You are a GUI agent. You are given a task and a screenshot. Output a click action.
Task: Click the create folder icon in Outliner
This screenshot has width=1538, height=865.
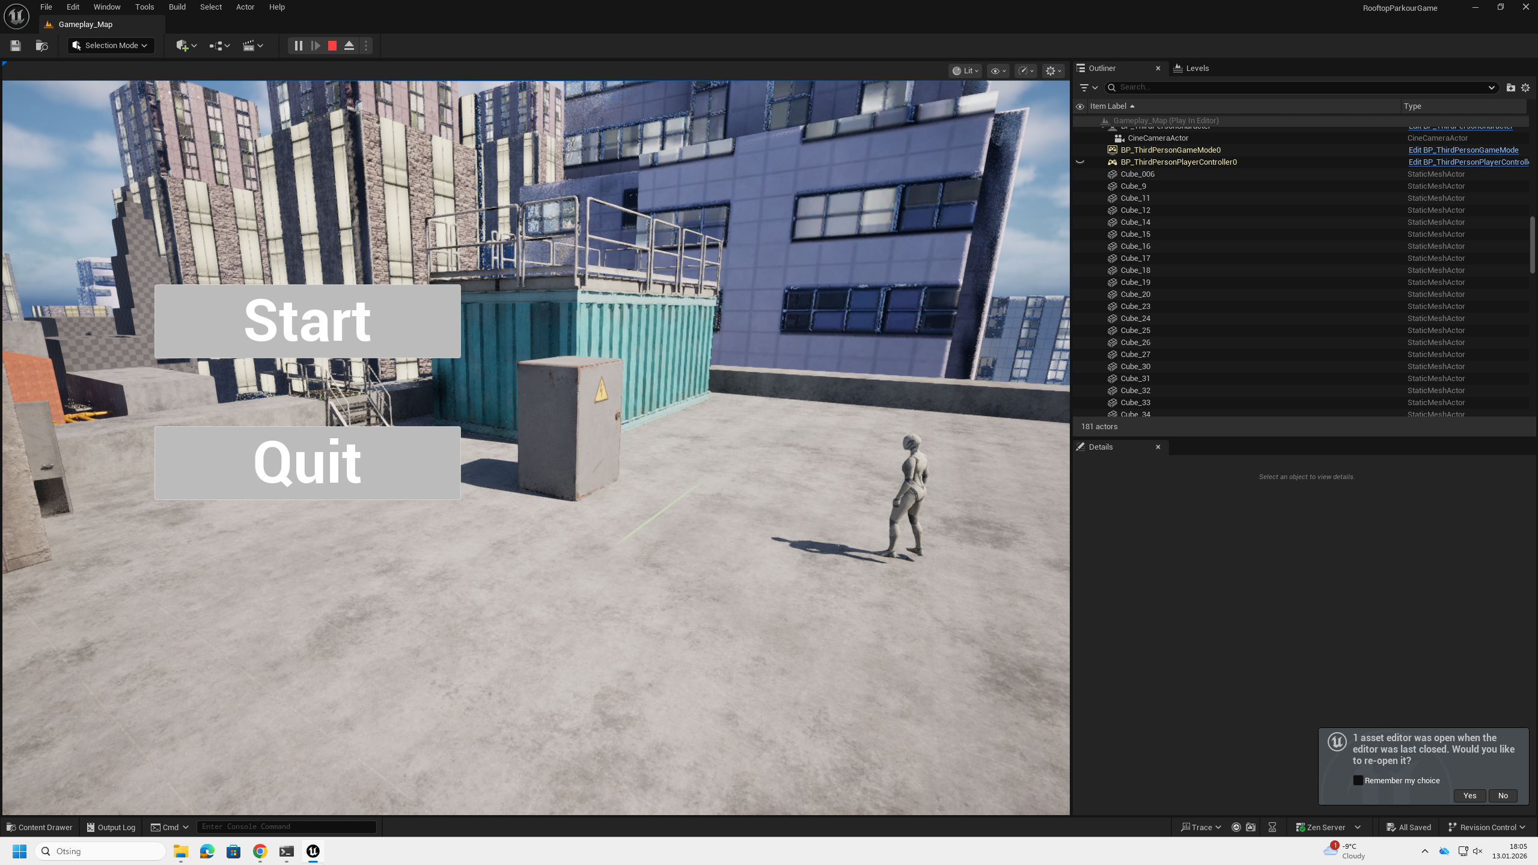tap(1510, 88)
